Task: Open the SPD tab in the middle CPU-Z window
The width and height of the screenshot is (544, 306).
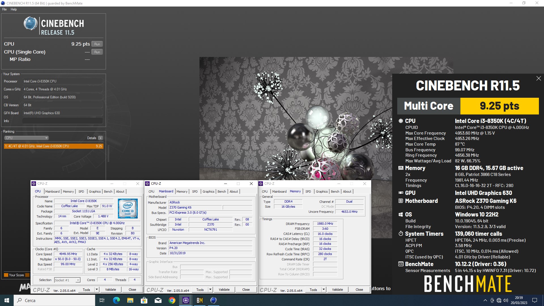Action: tap(195, 192)
